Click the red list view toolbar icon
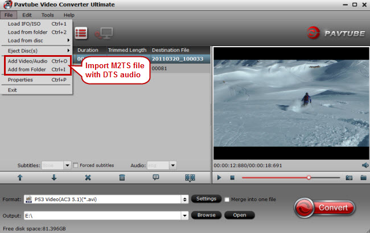Screen dimensions: 370x233 (81, 33)
